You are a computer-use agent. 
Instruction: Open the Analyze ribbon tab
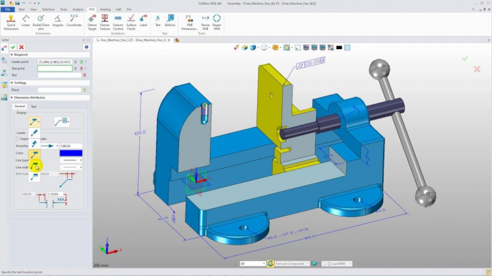[x=78, y=10]
